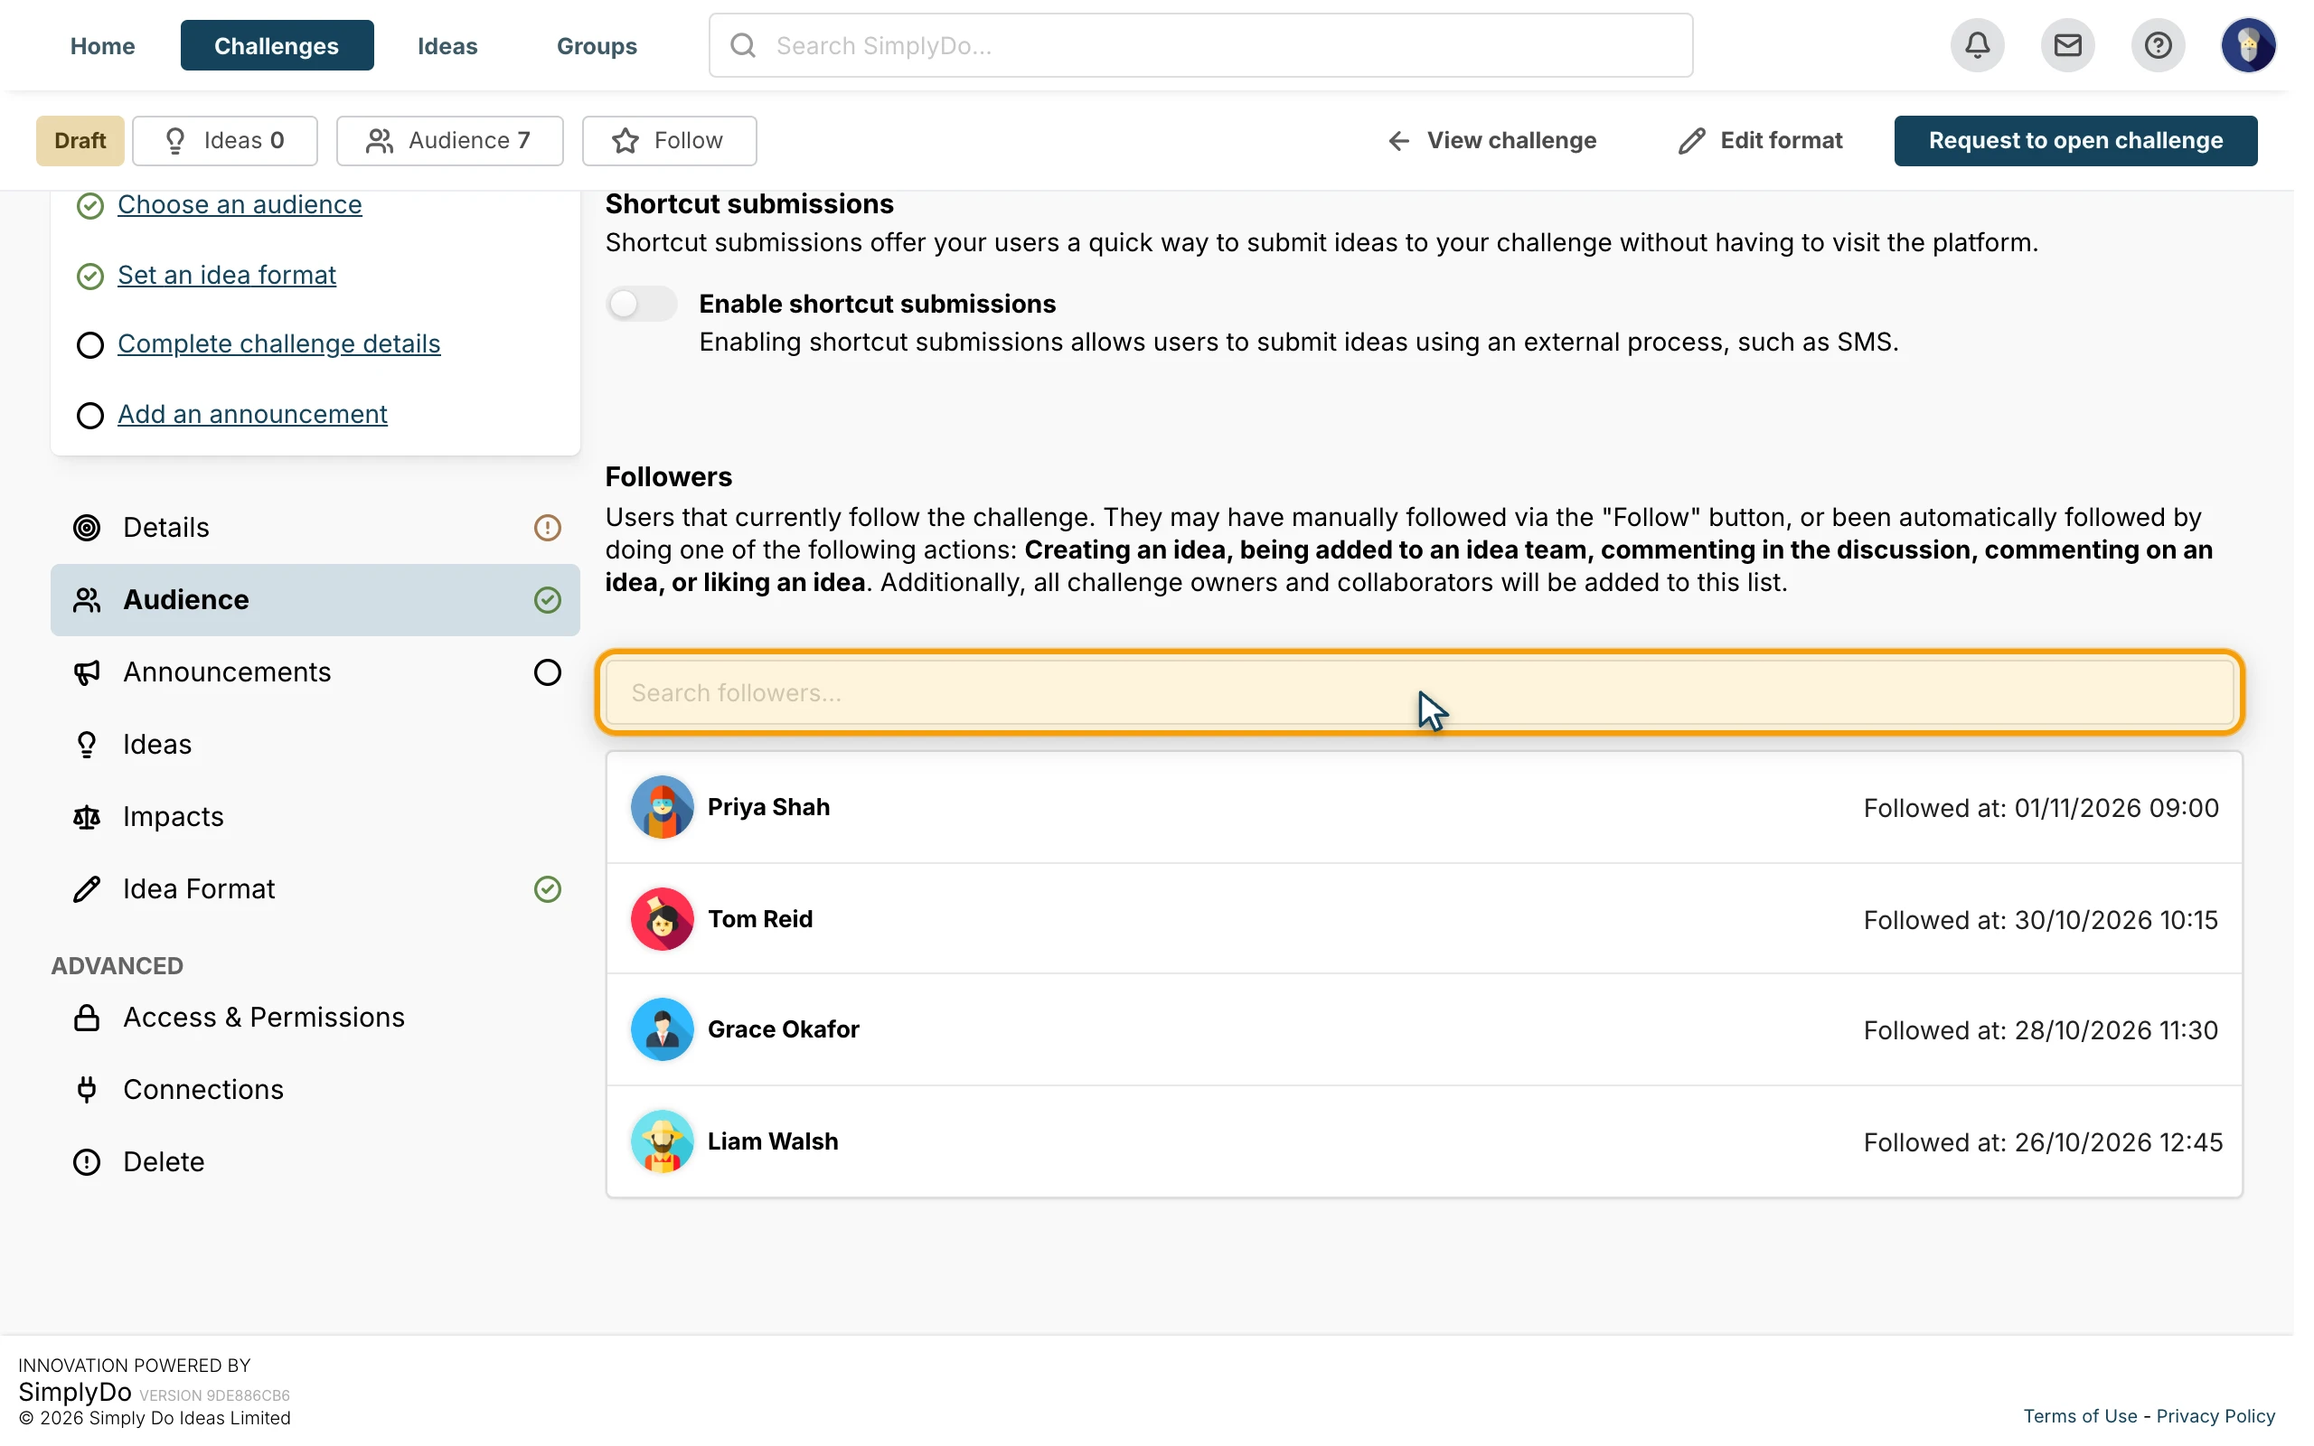Go back via View challenge
Viewport: 2314px width, 1446px height.
pyautogui.click(x=1491, y=141)
